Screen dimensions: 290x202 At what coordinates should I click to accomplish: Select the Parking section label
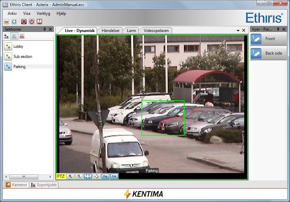coord(20,67)
